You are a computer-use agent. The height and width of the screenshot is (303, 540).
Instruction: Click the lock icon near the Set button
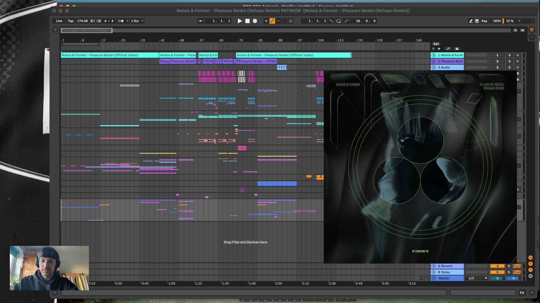(457, 49)
